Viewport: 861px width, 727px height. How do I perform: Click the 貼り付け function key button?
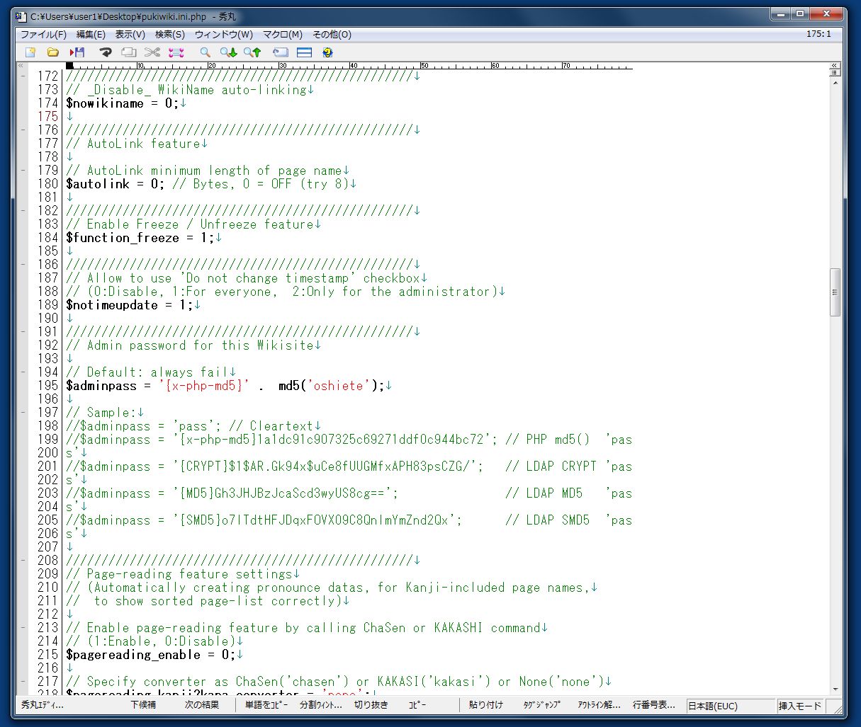click(486, 705)
